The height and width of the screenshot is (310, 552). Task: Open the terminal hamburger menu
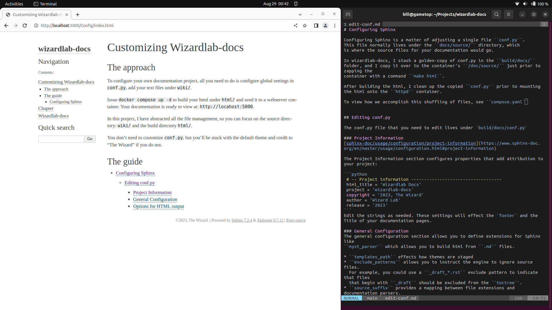(509, 14)
